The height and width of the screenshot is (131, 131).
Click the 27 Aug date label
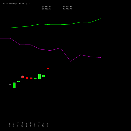43,125
